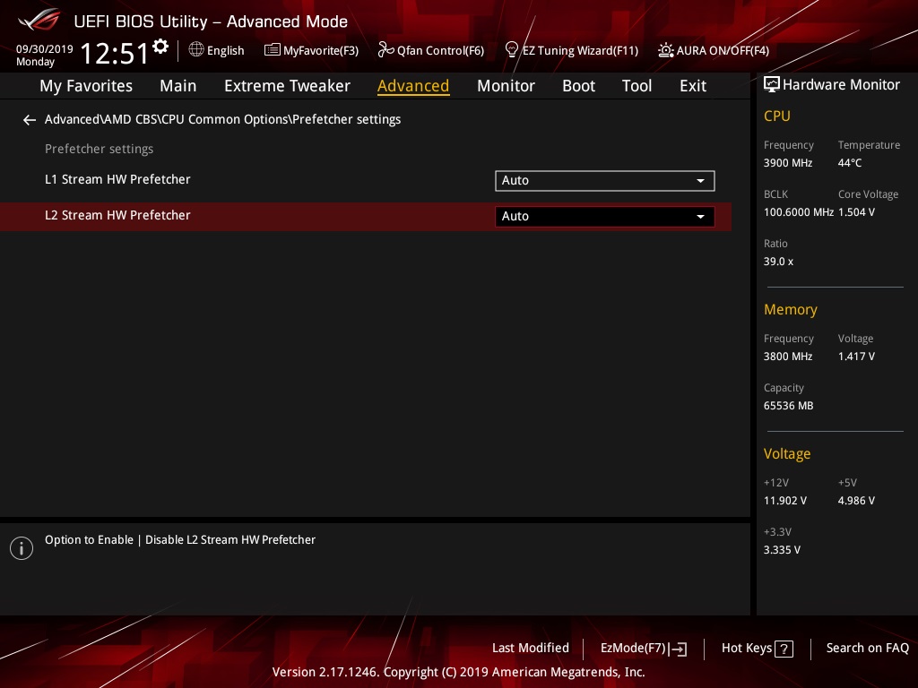Screen dimensions: 918x688
Task: Click the globe language icon
Action: 196,50
